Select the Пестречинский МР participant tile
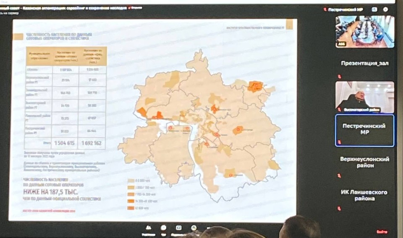 tap(364, 130)
